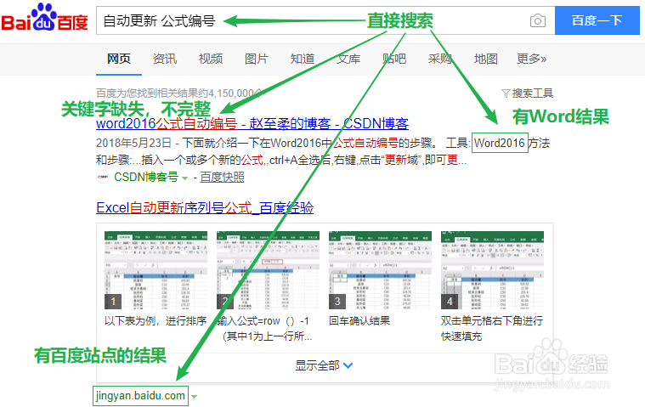This screenshot has height=407, width=645.
Task: Open step 1 thumbnail 以下表为例
Action: 156,270
